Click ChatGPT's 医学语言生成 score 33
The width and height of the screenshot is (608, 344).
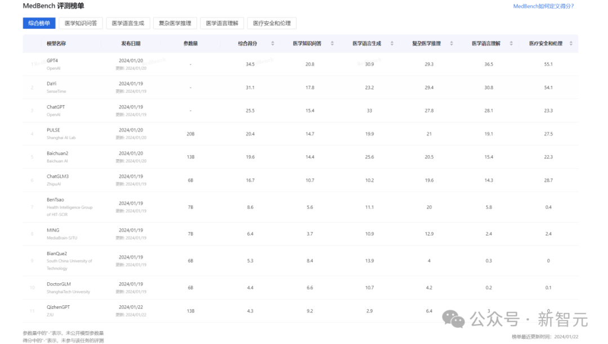coord(369,111)
